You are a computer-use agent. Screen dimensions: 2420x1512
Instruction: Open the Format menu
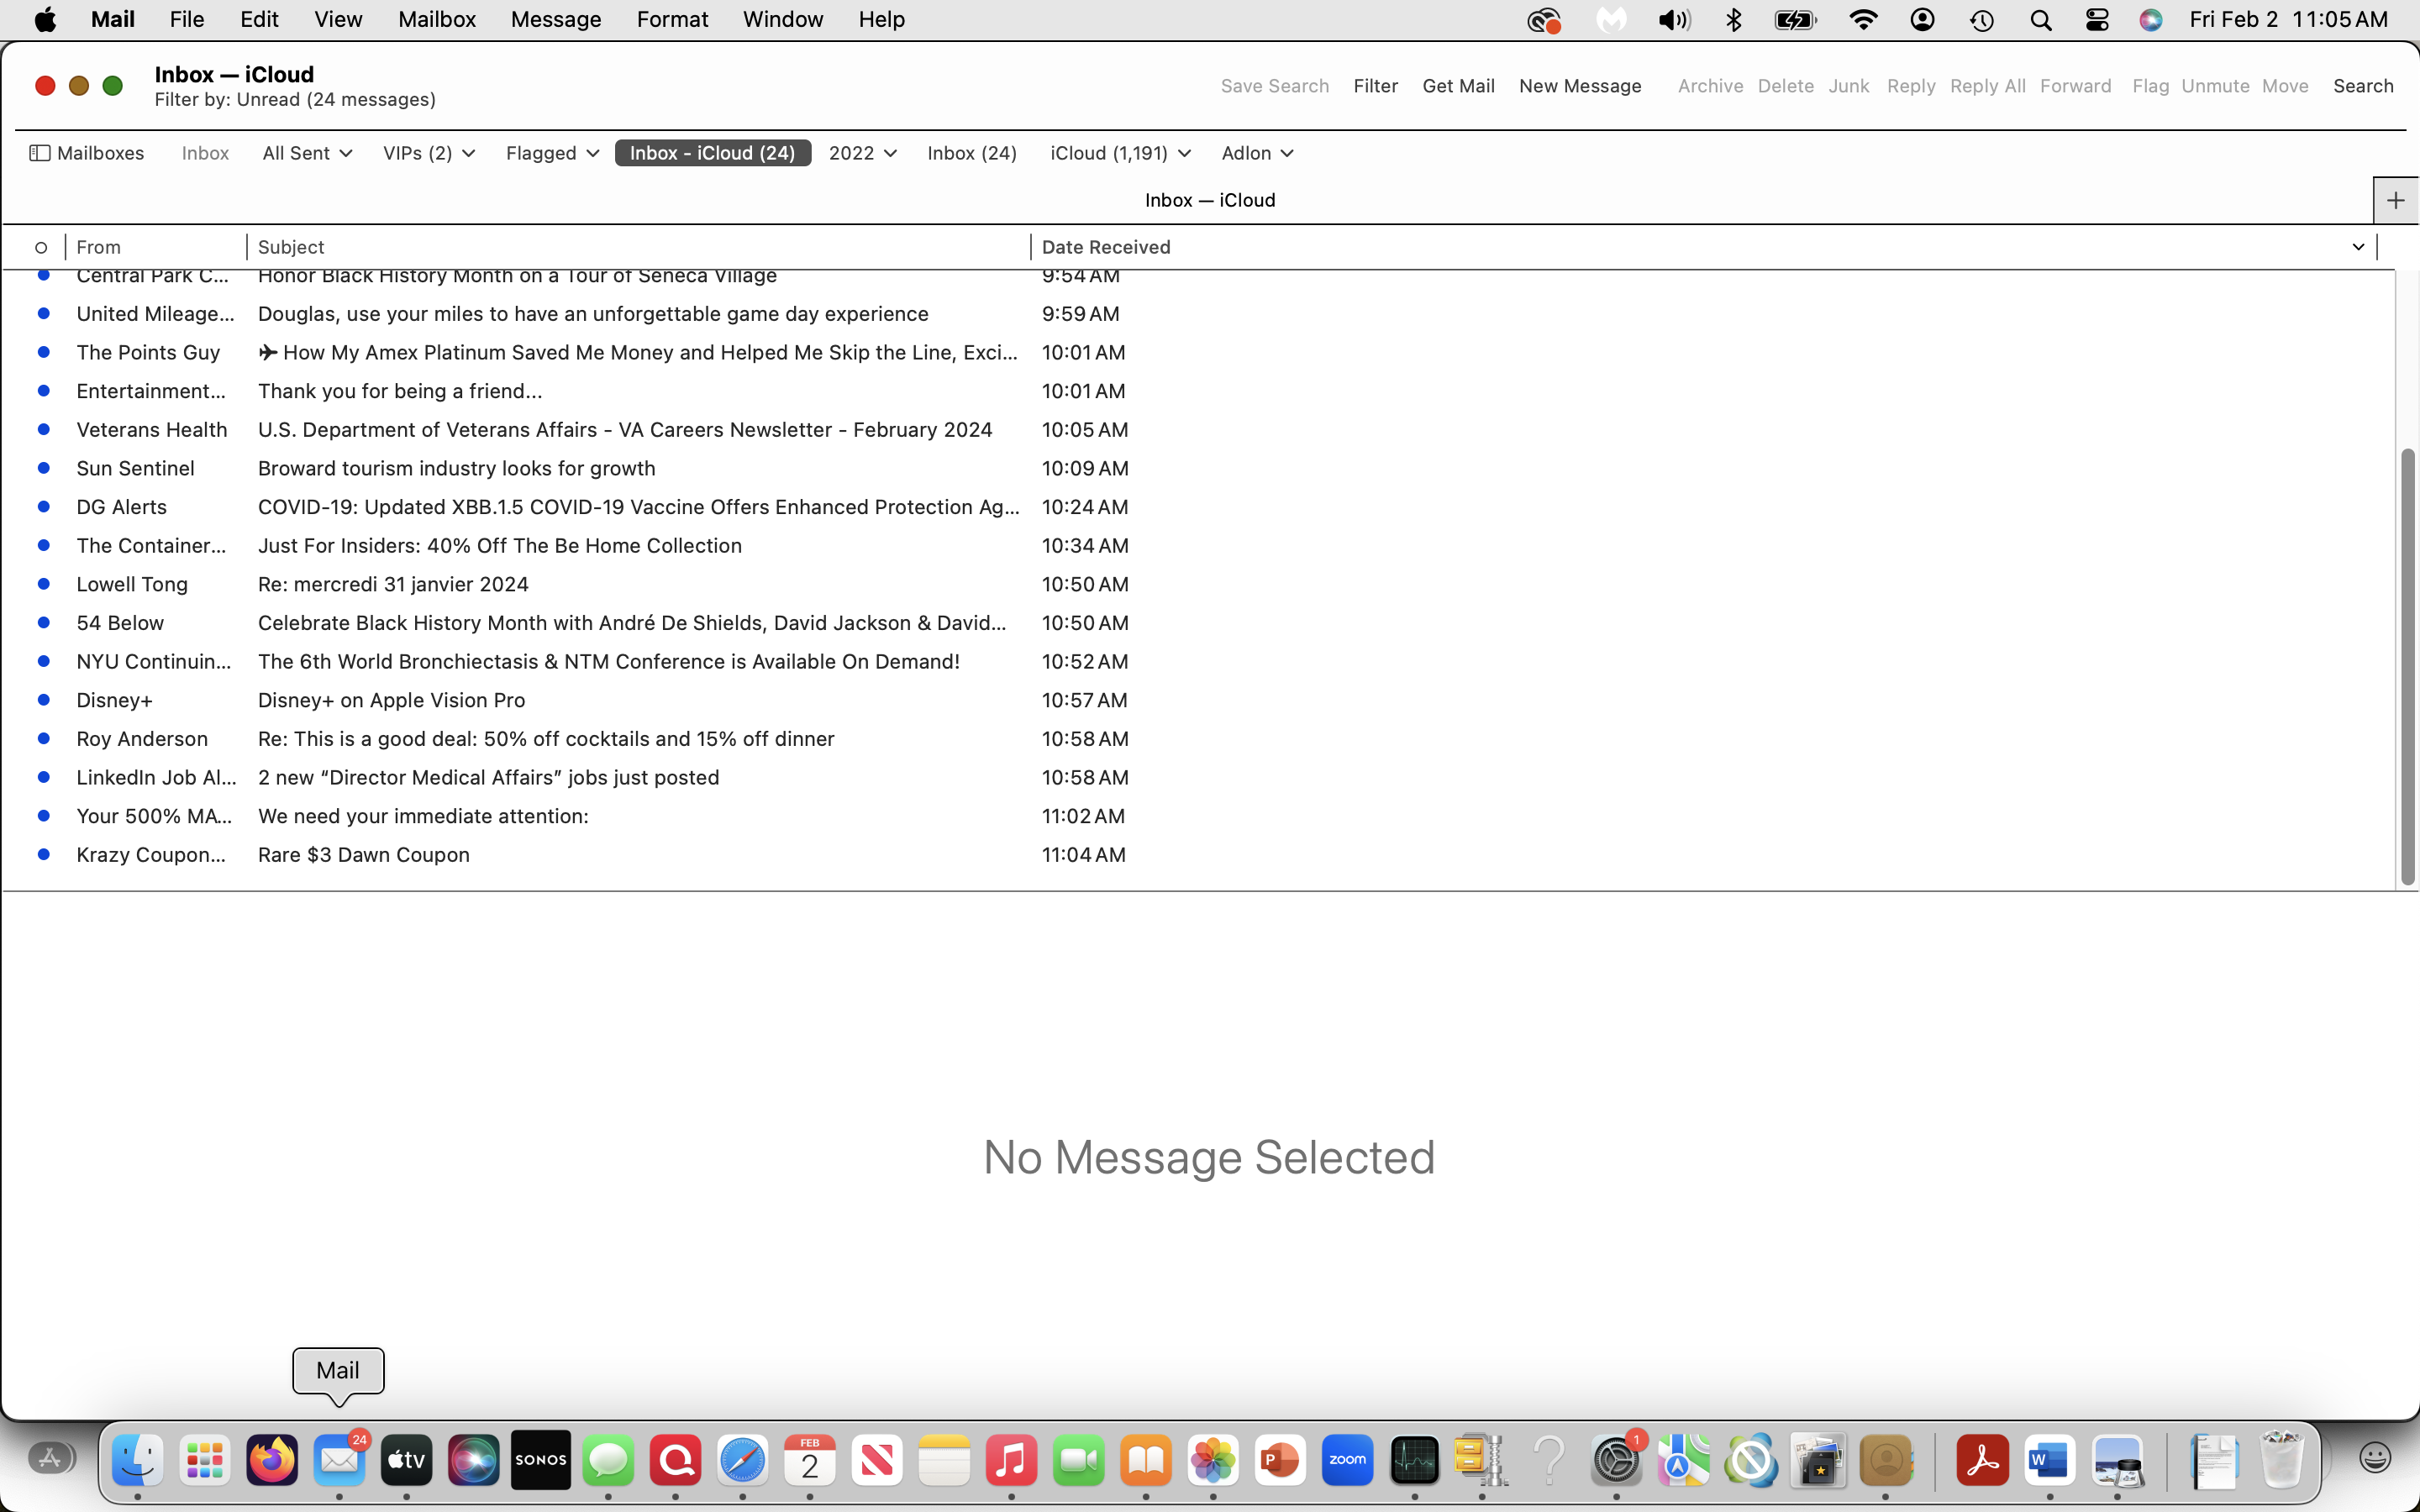672,20
